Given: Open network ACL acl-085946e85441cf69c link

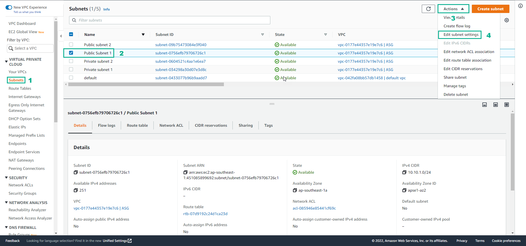Looking at the screenshot, I should tap(314, 208).
